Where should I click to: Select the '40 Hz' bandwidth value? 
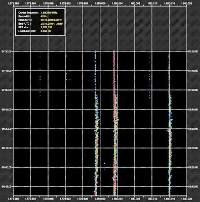pos(44,17)
